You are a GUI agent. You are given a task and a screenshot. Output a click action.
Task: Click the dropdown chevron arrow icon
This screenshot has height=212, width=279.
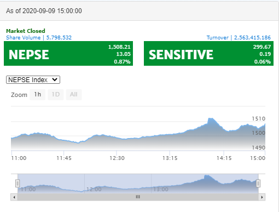pos(55,79)
